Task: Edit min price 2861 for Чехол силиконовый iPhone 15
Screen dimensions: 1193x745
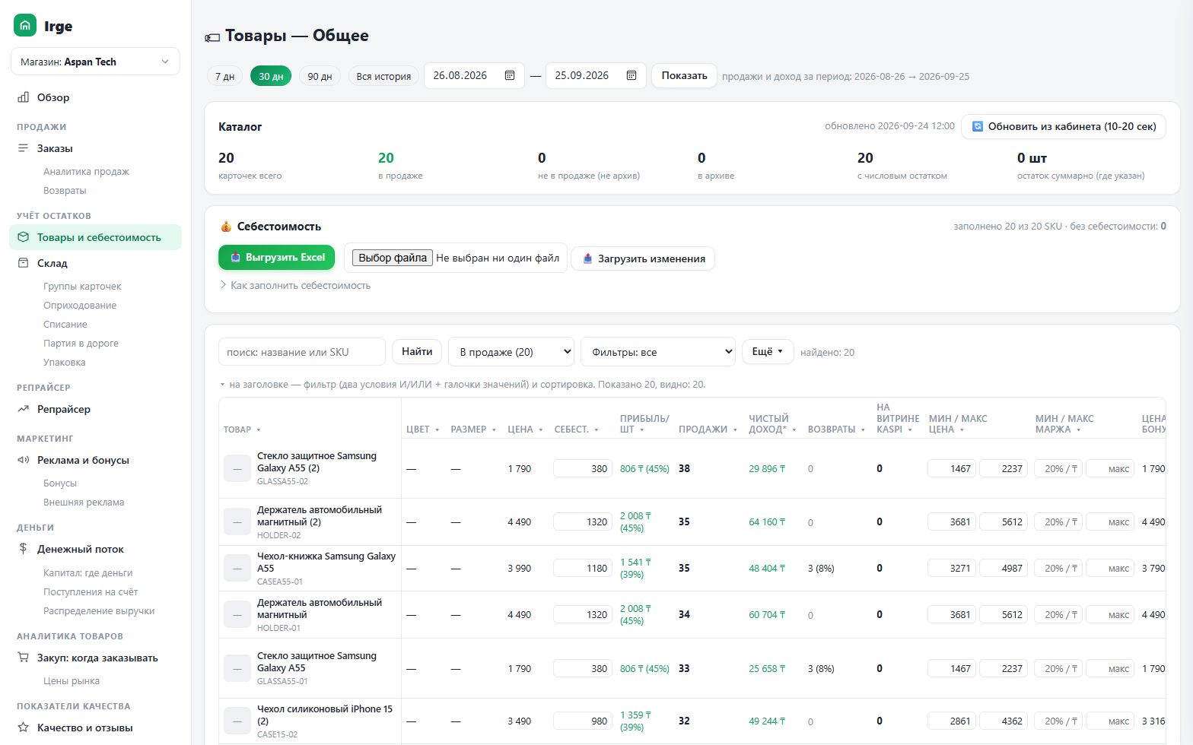Action: coord(952,721)
